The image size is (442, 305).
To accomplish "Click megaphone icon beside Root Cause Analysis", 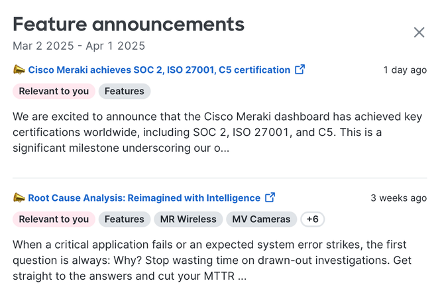I will (19, 198).
